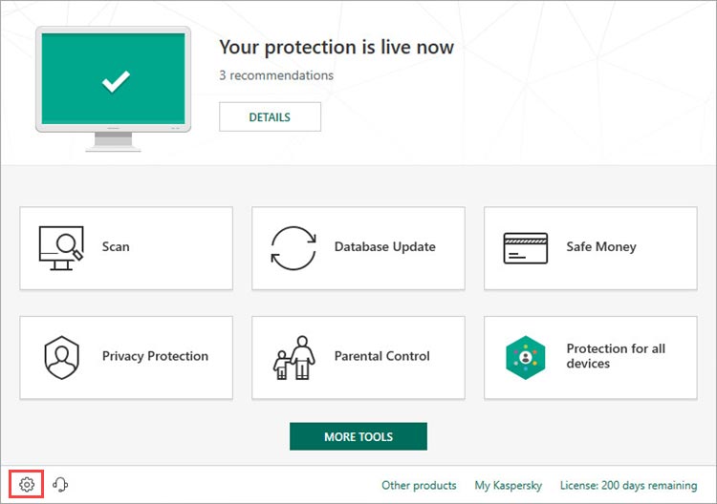
Task: Open the My Kaspersky link
Action: tap(508, 485)
